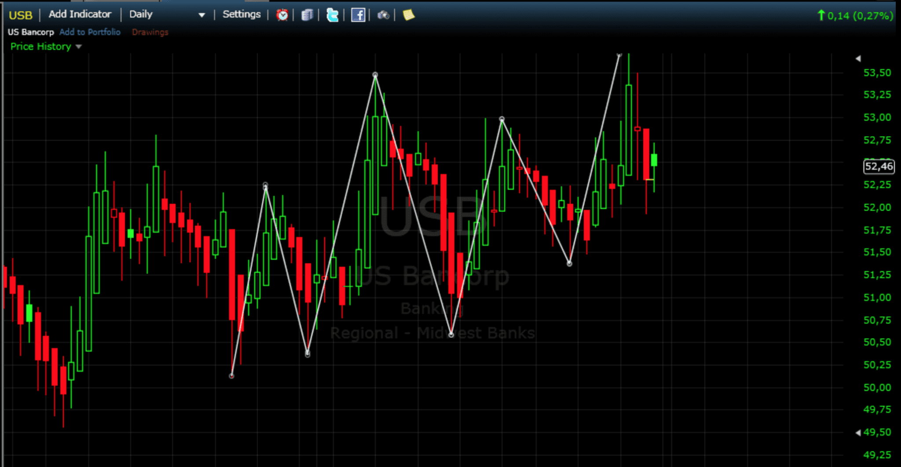Select trendline anchor at the 53,50 peak
901x467 pixels.
(375, 75)
